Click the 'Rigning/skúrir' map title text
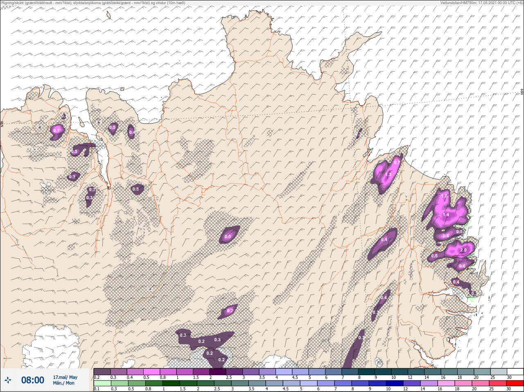524x392 pixels. pyautogui.click(x=13, y=3)
